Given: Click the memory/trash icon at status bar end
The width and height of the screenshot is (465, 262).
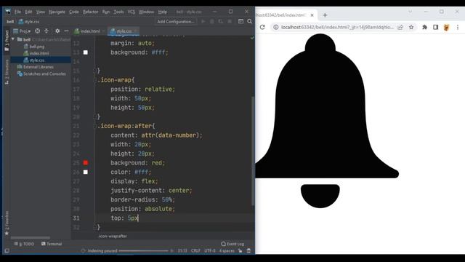Looking at the screenshot, I should pyautogui.click(x=248, y=251).
